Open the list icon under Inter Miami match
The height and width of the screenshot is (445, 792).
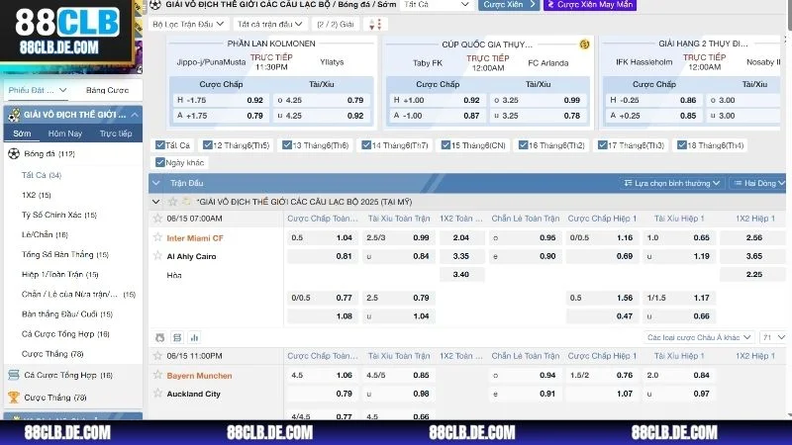click(177, 337)
